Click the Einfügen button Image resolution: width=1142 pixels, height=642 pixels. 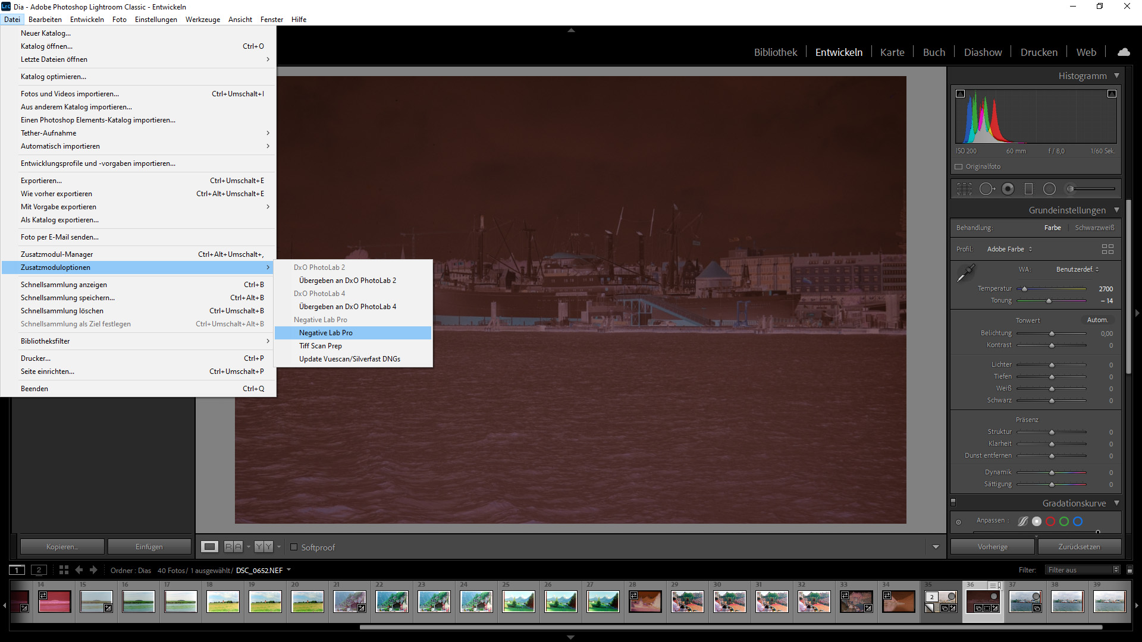pyautogui.click(x=149, y=547)
